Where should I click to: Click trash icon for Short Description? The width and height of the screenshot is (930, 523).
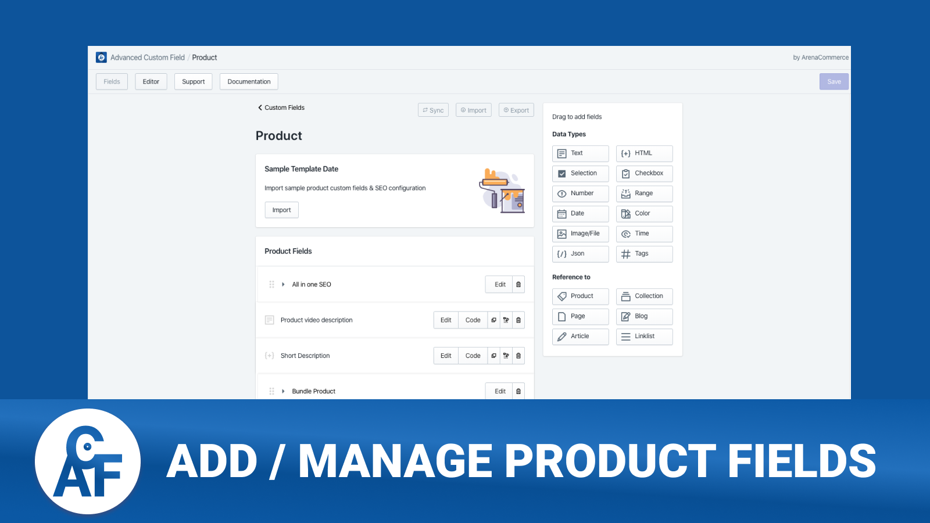[x=518, y=356]
